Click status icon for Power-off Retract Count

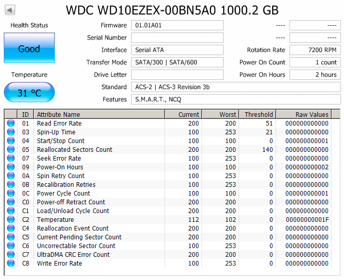tap(11, 202)
